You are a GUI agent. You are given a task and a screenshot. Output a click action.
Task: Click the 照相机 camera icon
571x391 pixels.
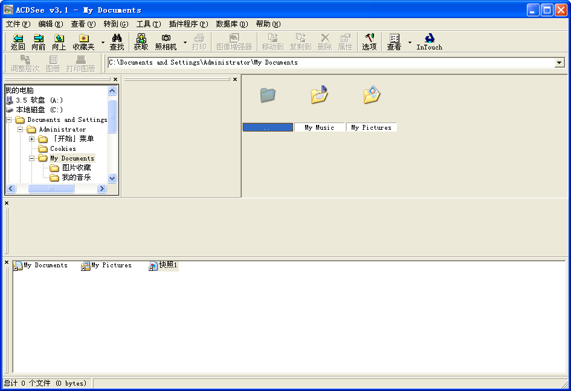click(166, 42)
